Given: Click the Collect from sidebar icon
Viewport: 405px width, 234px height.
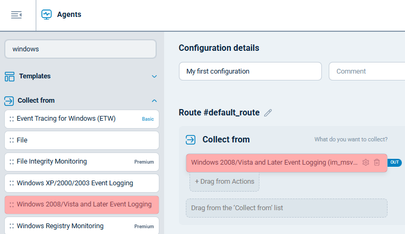Looking at the screenshot, I should pos(9,100).
